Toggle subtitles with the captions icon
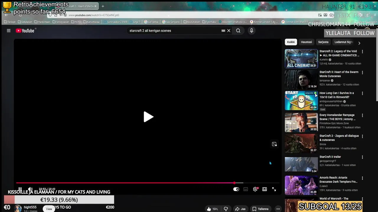Screen dimensions: 378x212 coord(246,189)
